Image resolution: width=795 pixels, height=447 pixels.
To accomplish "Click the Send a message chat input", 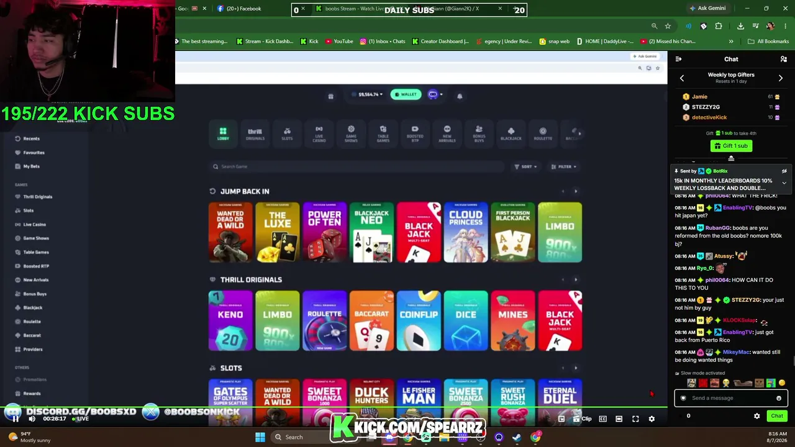I will [x=730, y=398].
